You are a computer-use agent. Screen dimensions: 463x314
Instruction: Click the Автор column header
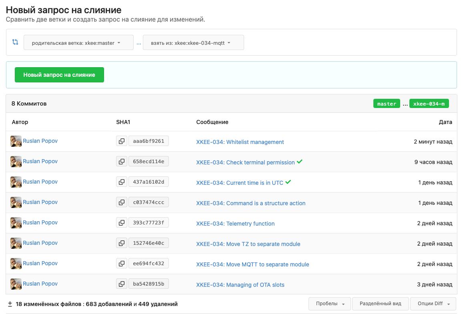click(20, 122)
